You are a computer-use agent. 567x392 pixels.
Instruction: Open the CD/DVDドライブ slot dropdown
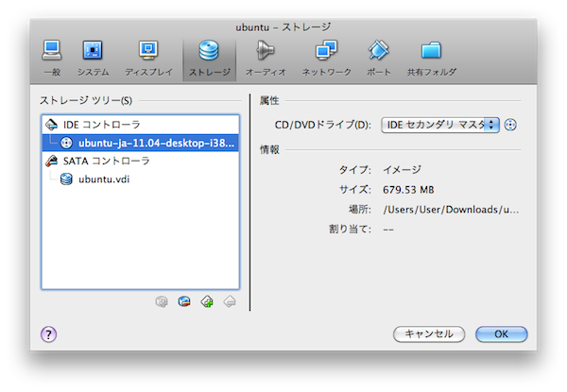click(440, 125)
